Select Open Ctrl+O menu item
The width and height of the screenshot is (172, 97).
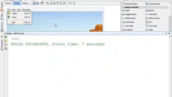point(19,13)
